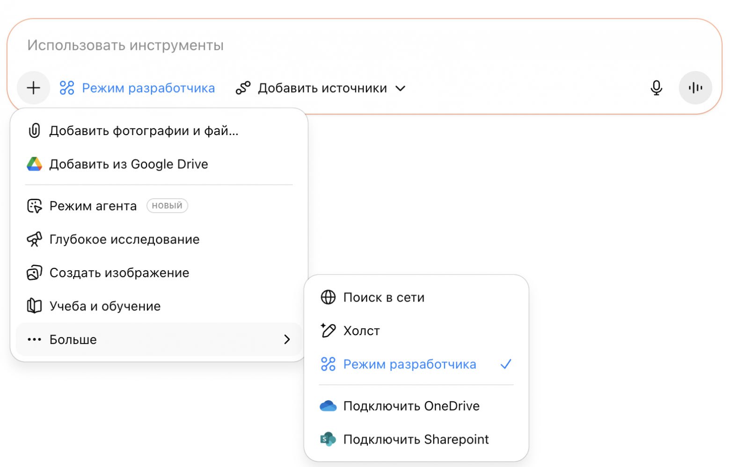Choose Подключить Sharepoint option
Screen dimensions: 730x467
coord(416,439)
